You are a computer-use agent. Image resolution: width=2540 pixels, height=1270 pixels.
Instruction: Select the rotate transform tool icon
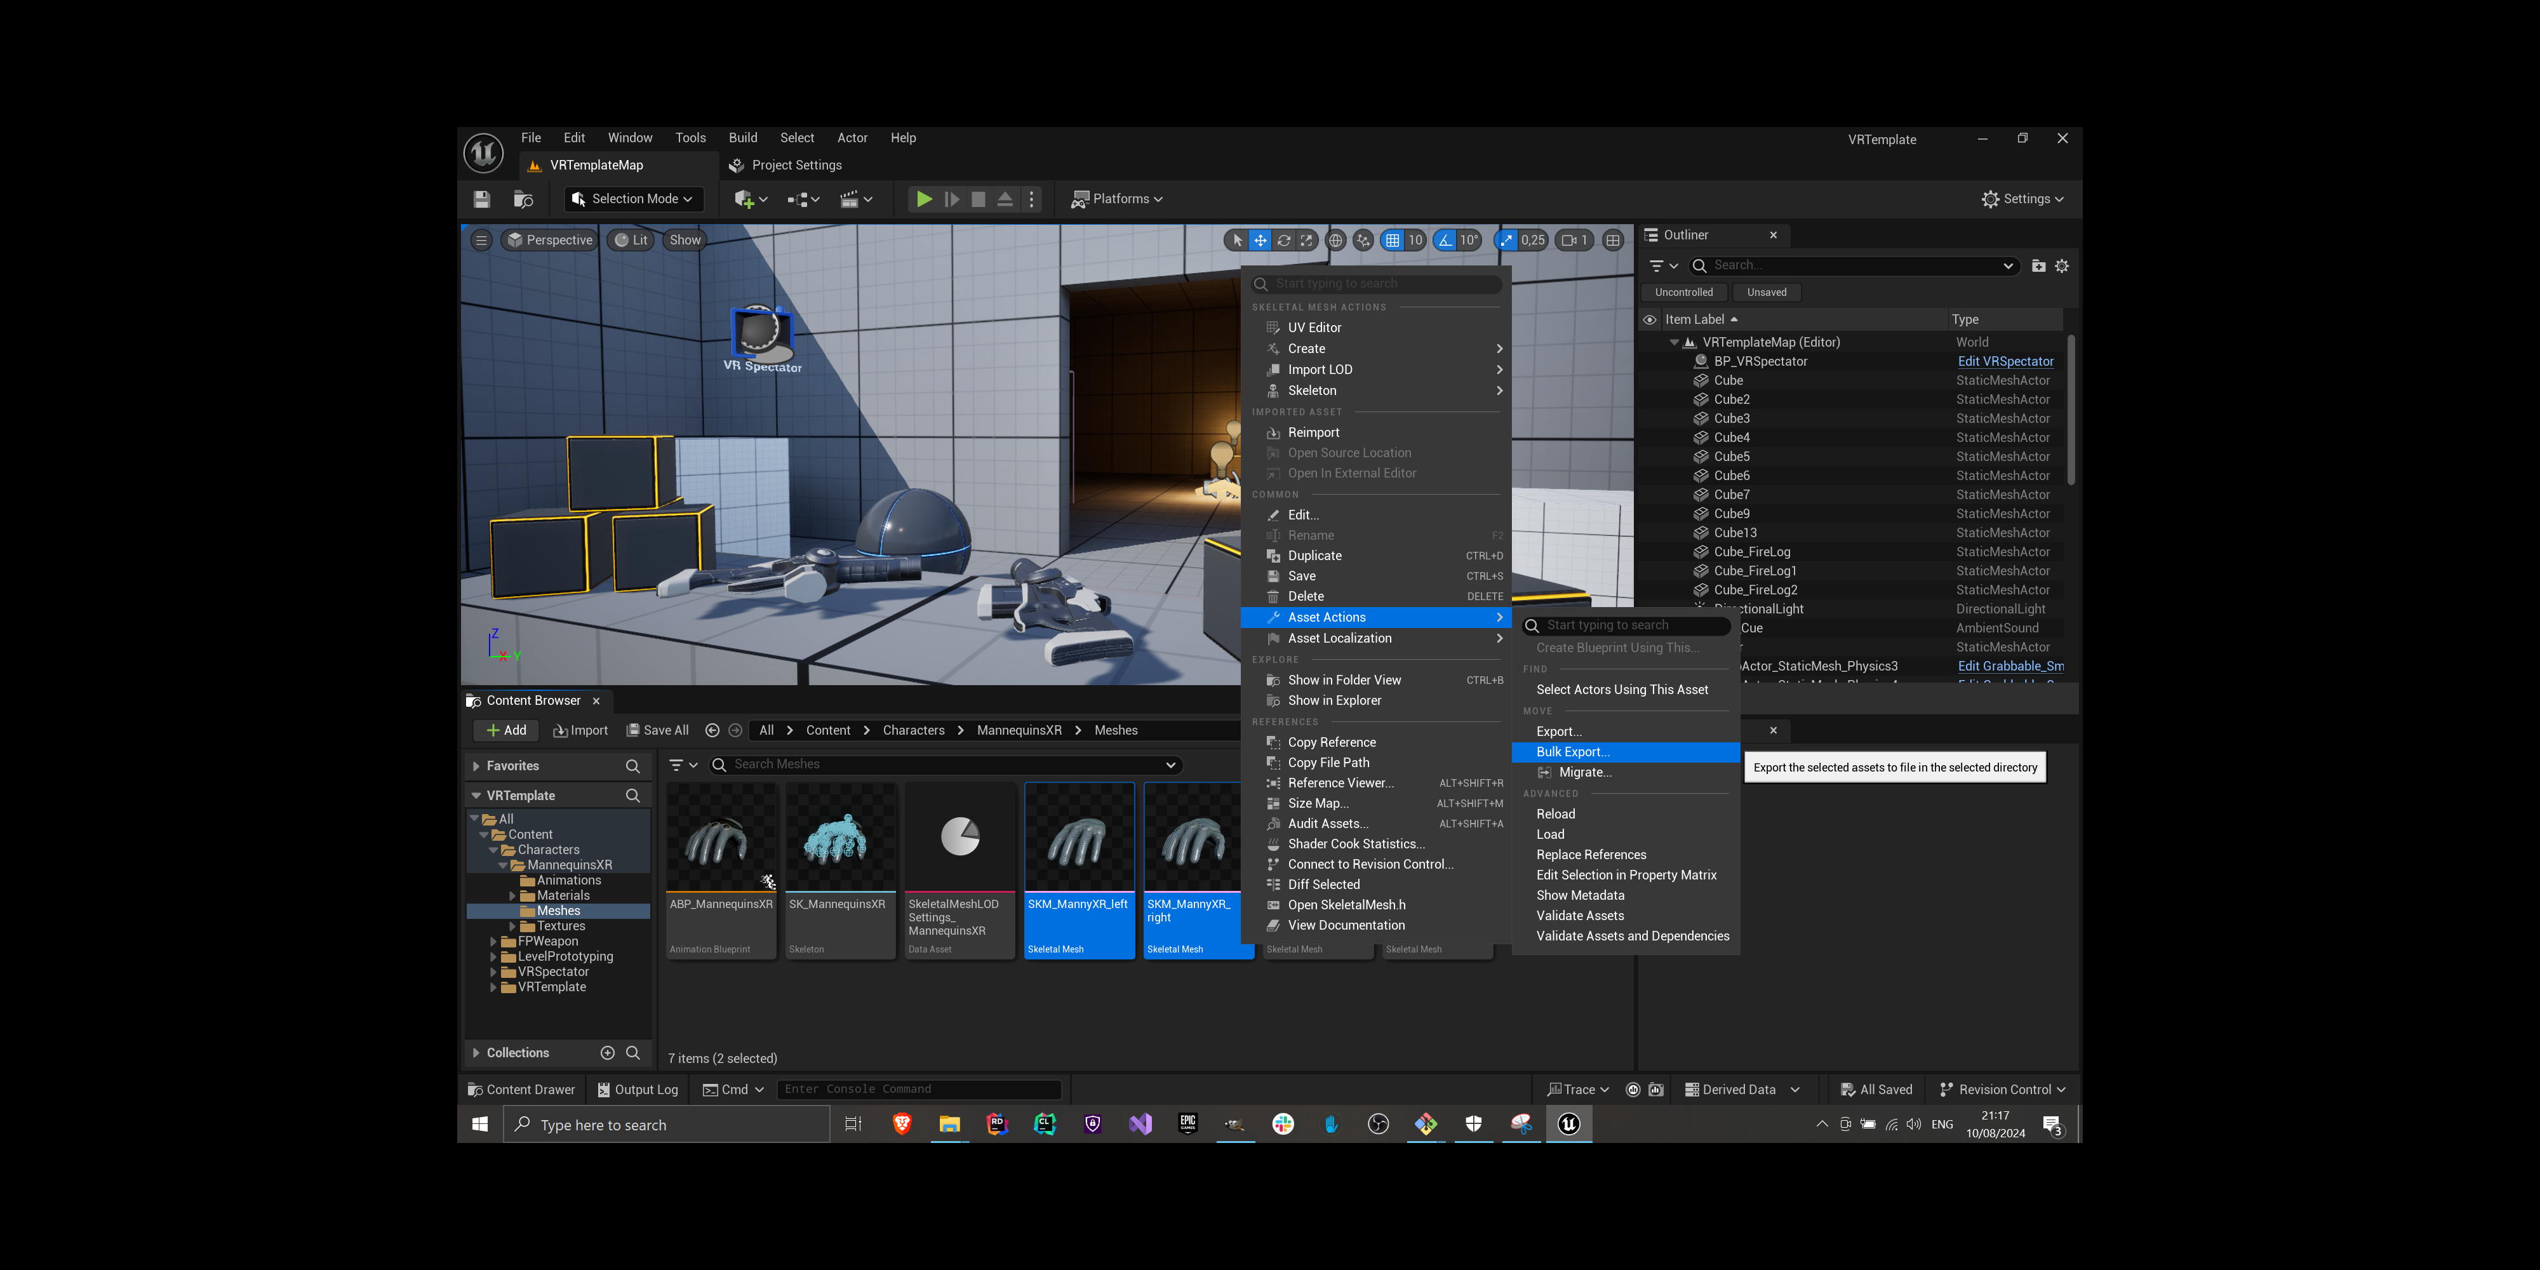point(1284,239)
